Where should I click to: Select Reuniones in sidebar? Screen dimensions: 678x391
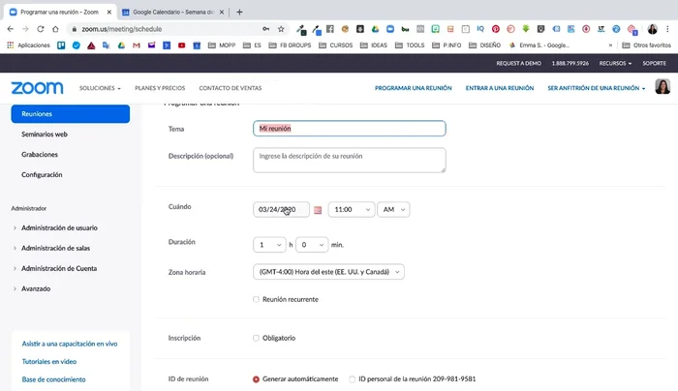click(x=71, y=113)
